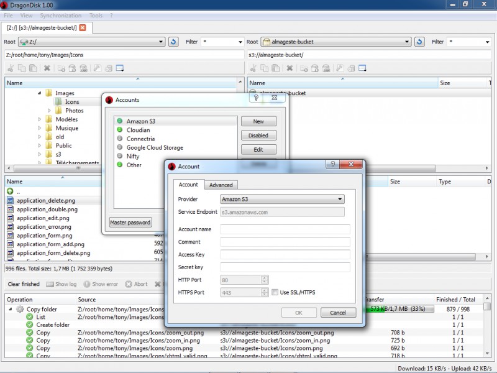Toggle the Connectria account status dot
497x373 pixels.
pos(120,138)
